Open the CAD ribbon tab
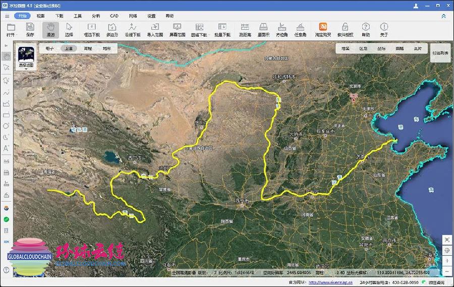Screen dimensions: 454x287 (114, 16)
